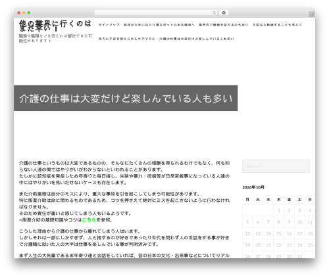Viewport: 329px width, 278px height.
Task: Open the 業界内で職種を変えるのもあり menu item
Action: (x=223, y=25)
